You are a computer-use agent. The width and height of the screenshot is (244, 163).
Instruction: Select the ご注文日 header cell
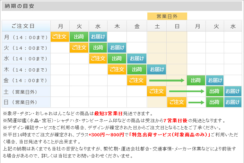pos(26,26)
